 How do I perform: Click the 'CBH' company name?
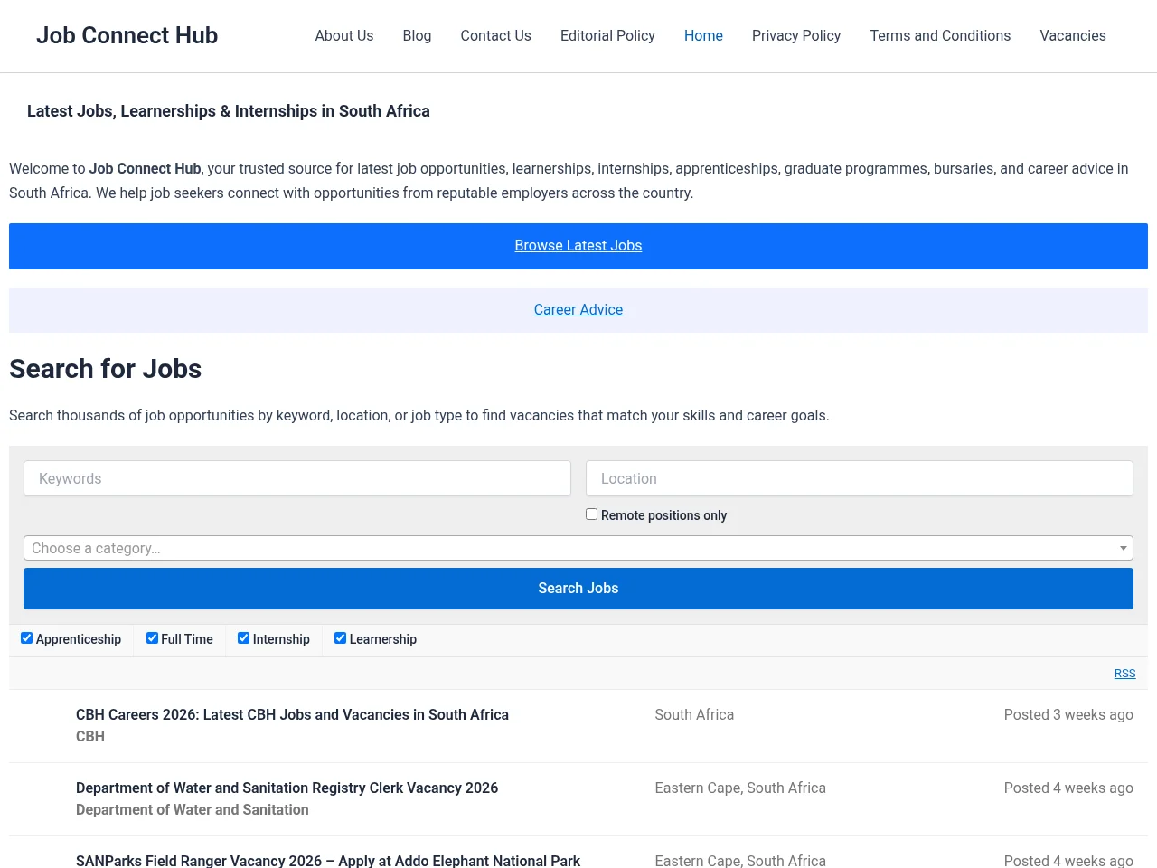point(90,736)
